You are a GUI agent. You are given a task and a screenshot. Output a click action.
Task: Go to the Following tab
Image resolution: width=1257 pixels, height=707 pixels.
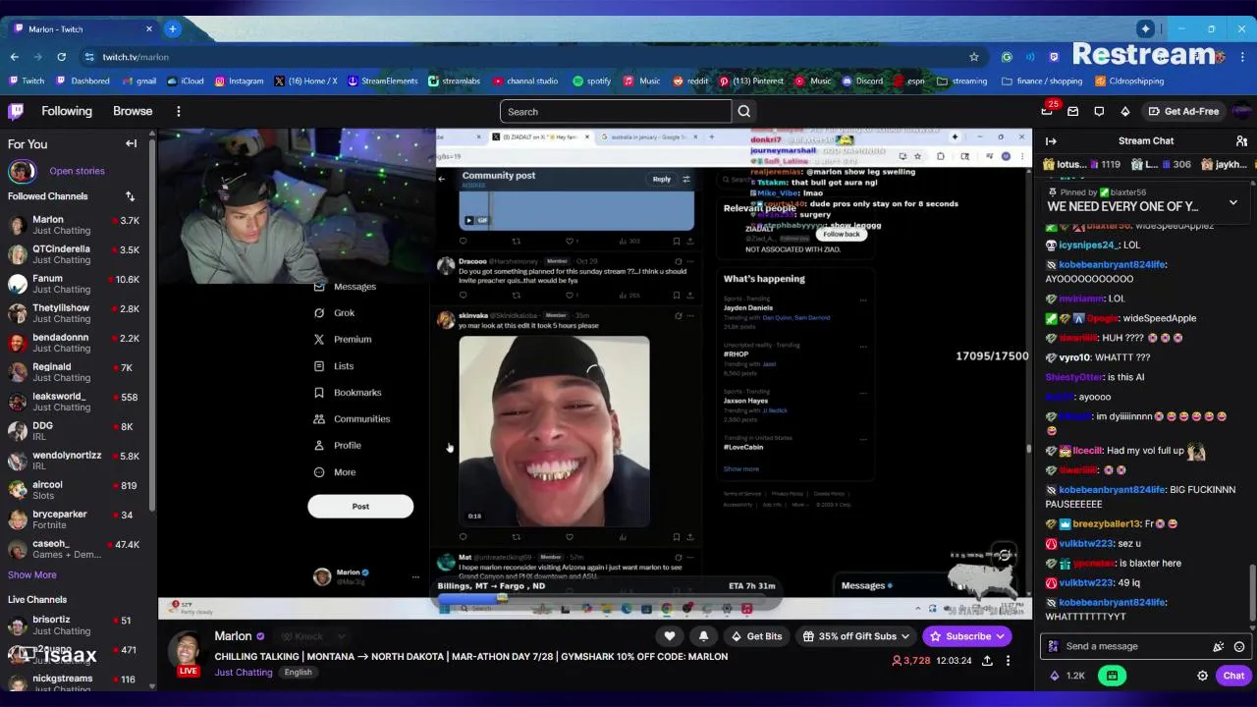tap(67, 111)
